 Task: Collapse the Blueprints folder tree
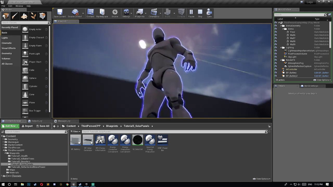point(5,153)
